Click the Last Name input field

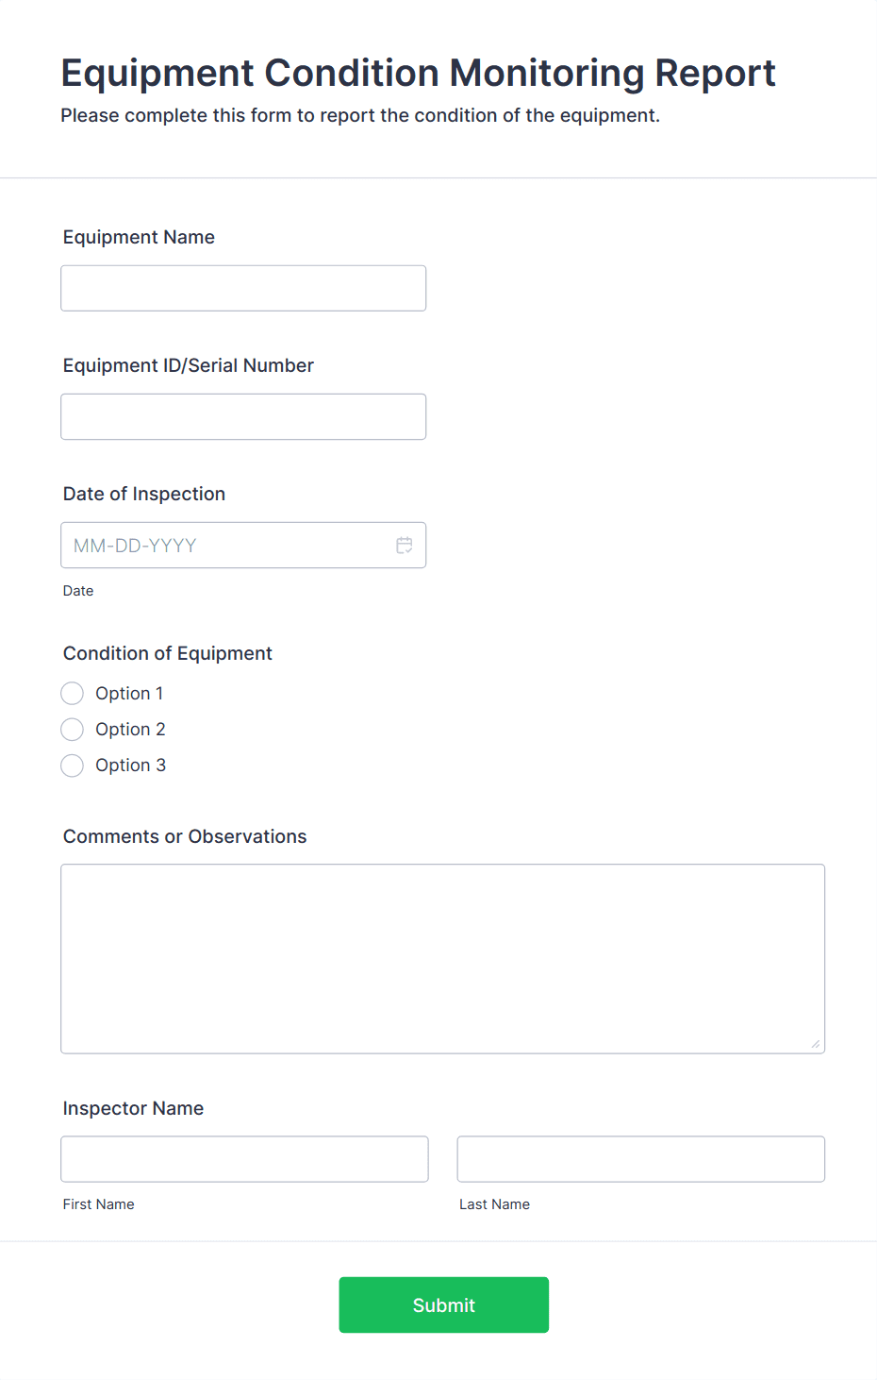coord(640,1158)
